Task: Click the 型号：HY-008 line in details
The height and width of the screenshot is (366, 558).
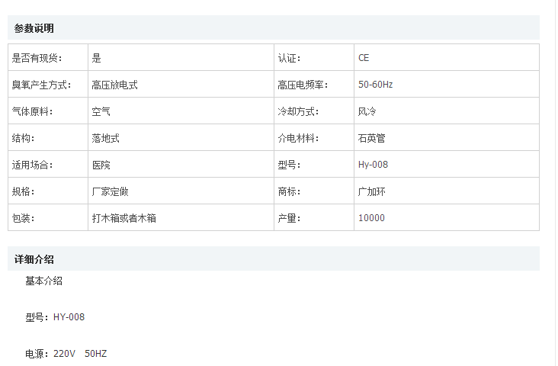Action: [55, 317]
